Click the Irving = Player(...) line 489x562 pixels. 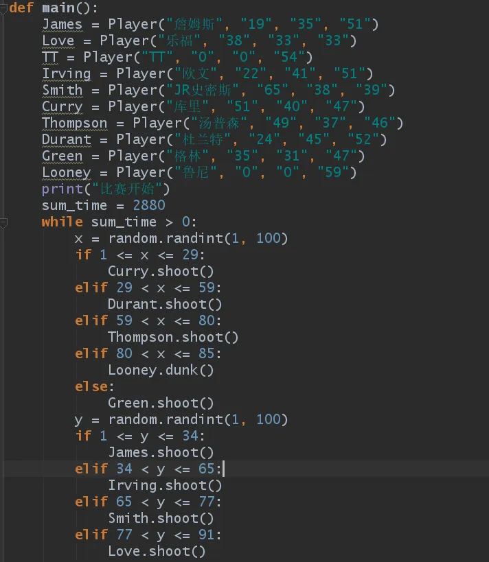point(207,74)
